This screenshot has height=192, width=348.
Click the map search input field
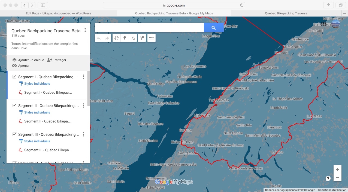(x=149, y=27)
